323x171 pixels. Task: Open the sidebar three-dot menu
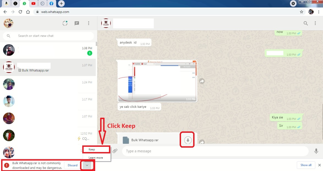click(89, 23)
